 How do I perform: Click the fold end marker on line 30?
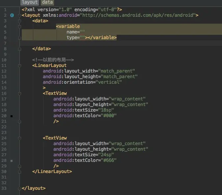coord(20,172)
